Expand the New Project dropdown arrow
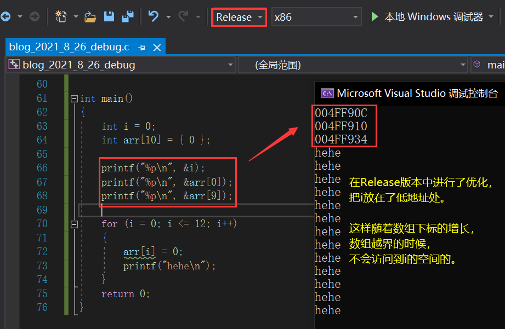The height and width of the screenshot is (329, 505). 76,16
